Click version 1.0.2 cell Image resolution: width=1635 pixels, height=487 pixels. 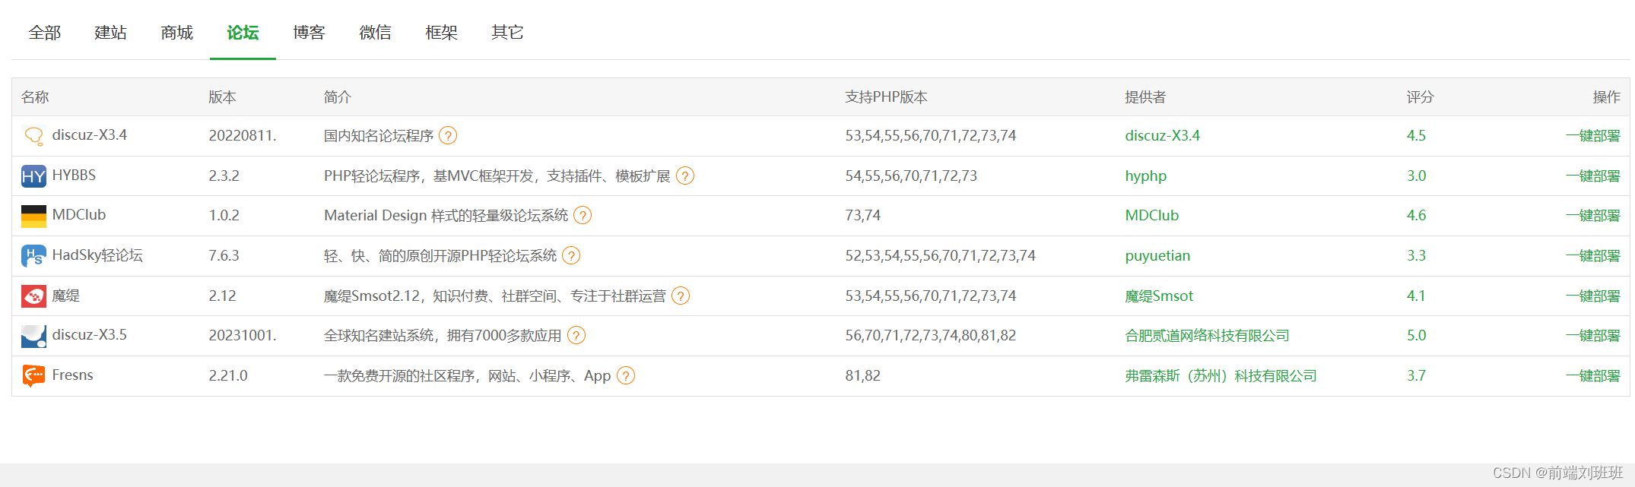tap(224, 216)
